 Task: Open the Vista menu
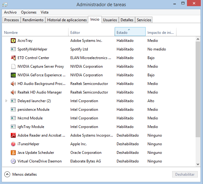44,12
